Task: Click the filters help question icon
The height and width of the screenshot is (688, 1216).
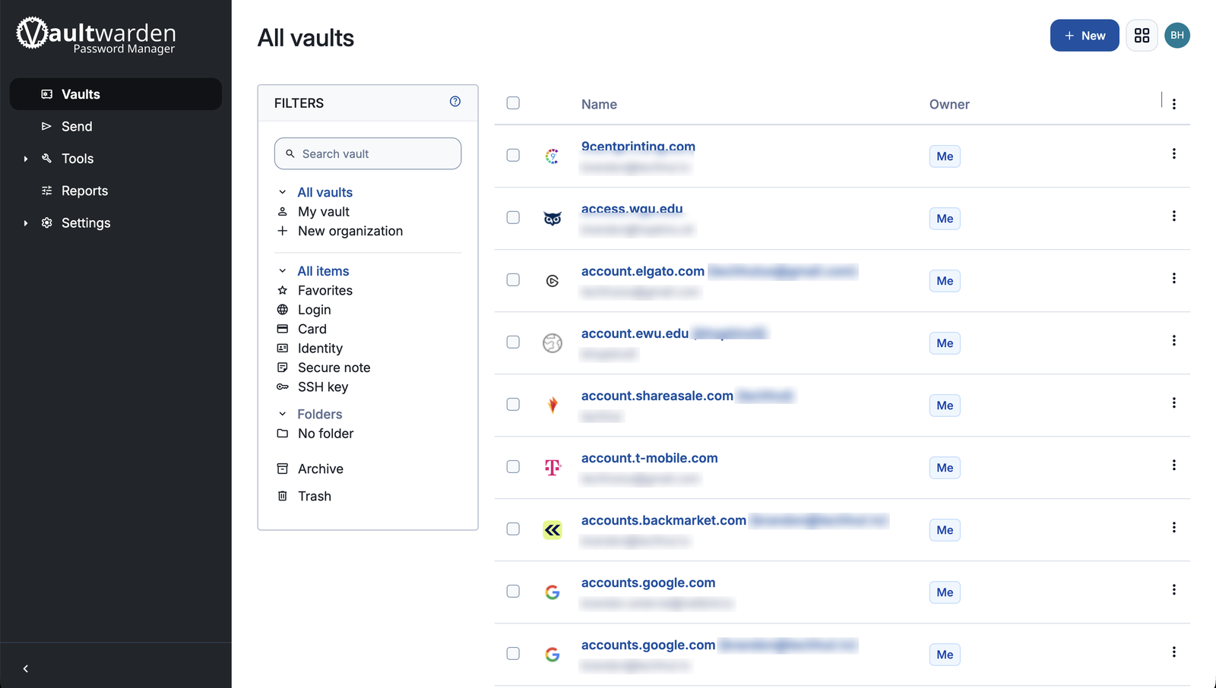Action: (x=455, y=102)
